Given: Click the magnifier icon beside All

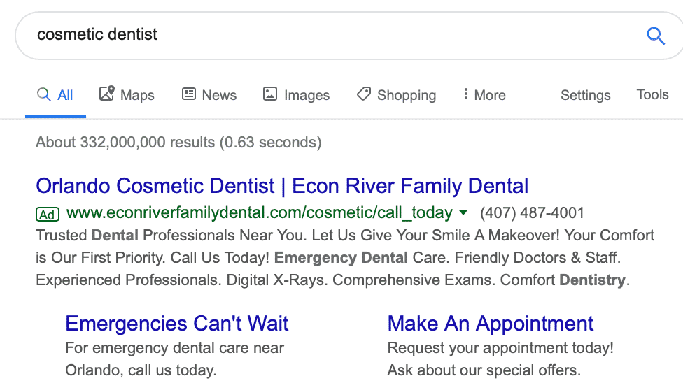Looking at the screenshot, I should point(43,94).
